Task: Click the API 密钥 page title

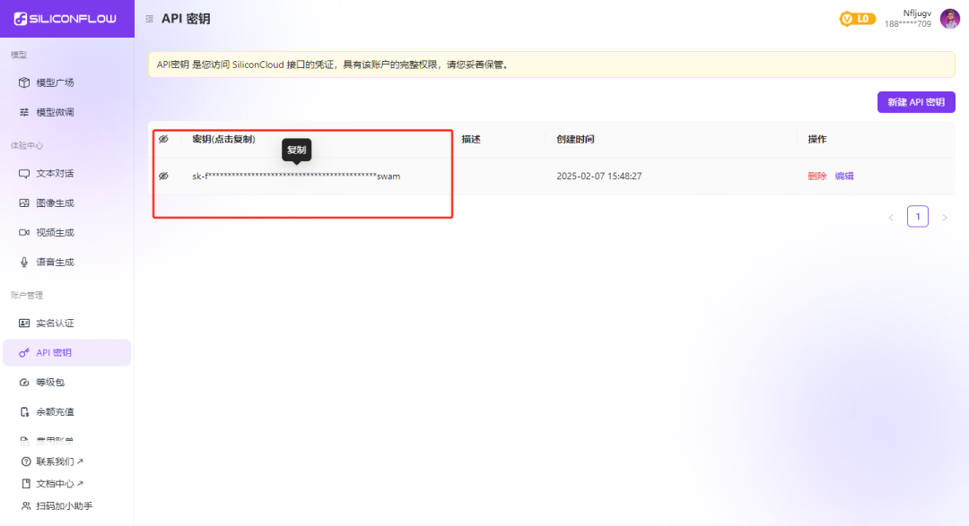Action: click(x=186, y=19)
